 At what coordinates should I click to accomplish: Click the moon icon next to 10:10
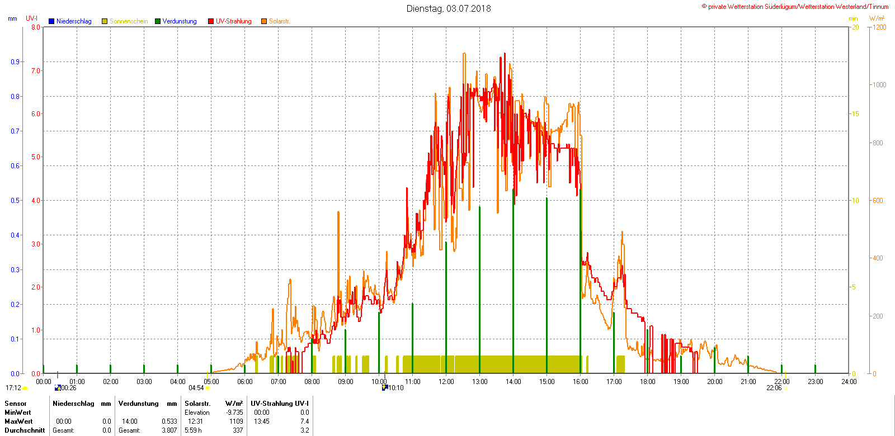[385, 387]
